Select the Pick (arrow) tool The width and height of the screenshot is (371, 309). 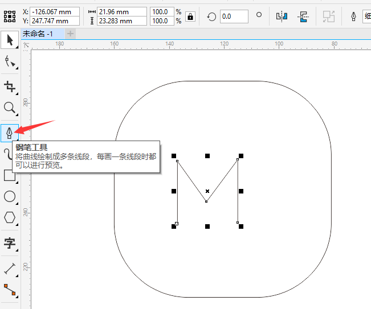coord(10,40)
